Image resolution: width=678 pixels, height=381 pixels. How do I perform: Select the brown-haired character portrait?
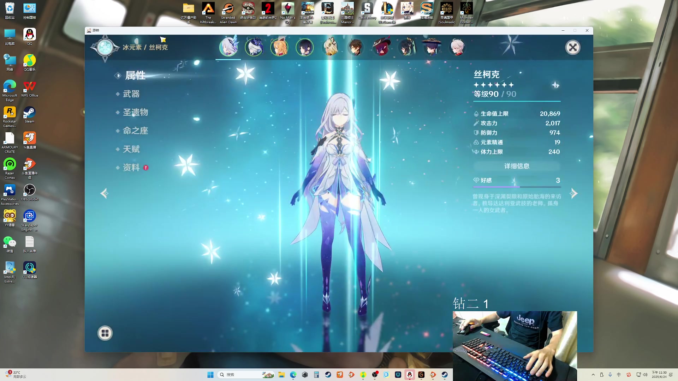pyautogui.click(x=356, y=47)
